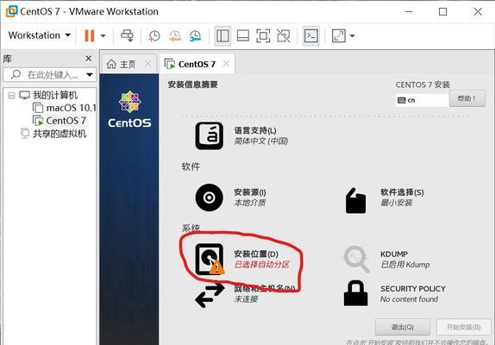Click the pause virtual machine icon

[90, 35]
